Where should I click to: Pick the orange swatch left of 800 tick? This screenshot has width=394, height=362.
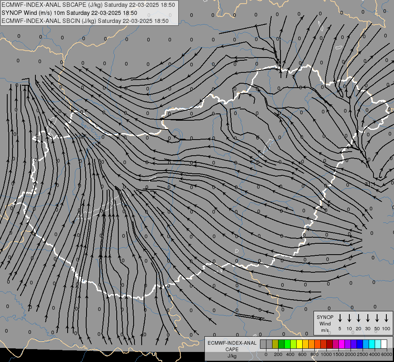pos(311,344)
